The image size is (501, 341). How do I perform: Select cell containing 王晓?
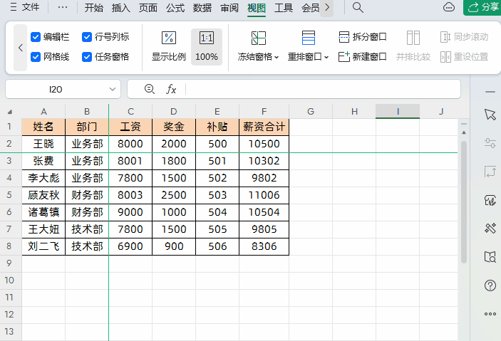tap(43, 144)
